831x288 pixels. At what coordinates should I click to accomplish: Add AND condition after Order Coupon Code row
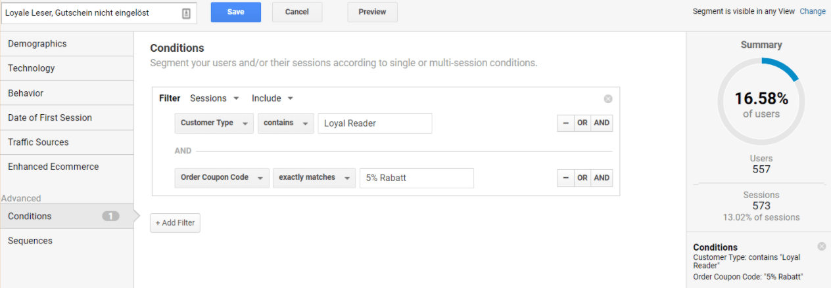pos(602,178)
